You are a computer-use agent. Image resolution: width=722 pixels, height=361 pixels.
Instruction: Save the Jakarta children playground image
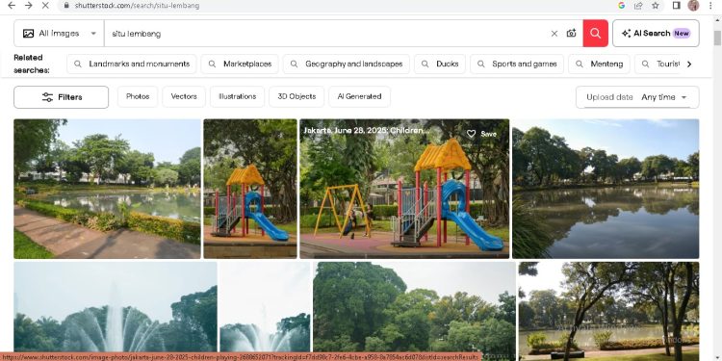coord(481,134)
